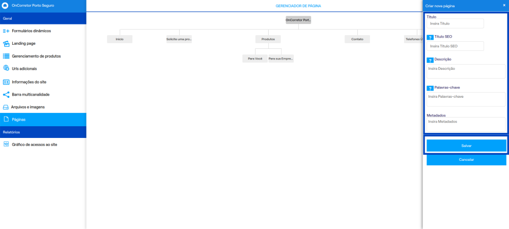
Task: Click the Cancelar button
Action: coord(466,160)
